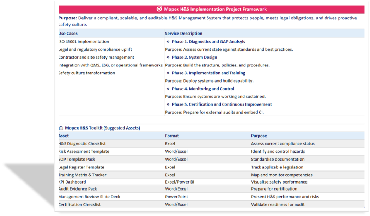370x216 pixels.
Task: Select the Service Description column header
Action: 183,34
